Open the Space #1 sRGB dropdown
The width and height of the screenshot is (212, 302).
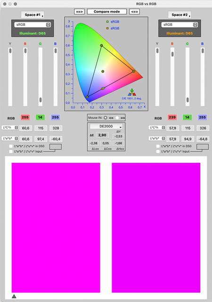(33, 25)
